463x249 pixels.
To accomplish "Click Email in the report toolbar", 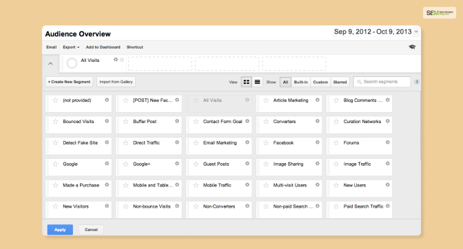I will tap(52, 47).
